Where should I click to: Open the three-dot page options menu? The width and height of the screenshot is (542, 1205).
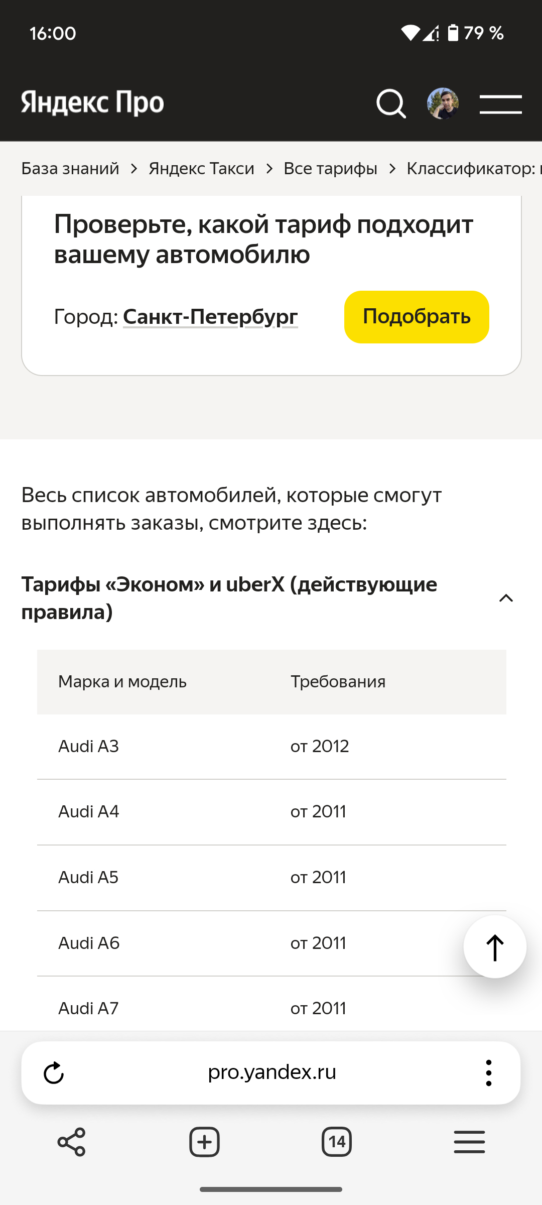coord(489,1073)
